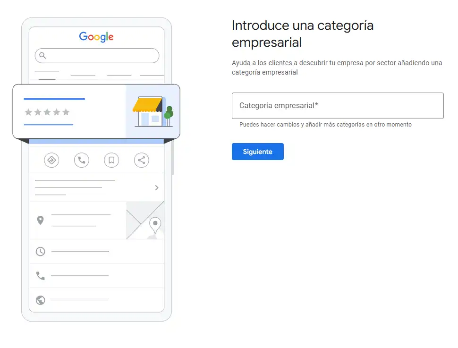Click the globe website icon
The image size is (458, 348).
tap(40, 299)
